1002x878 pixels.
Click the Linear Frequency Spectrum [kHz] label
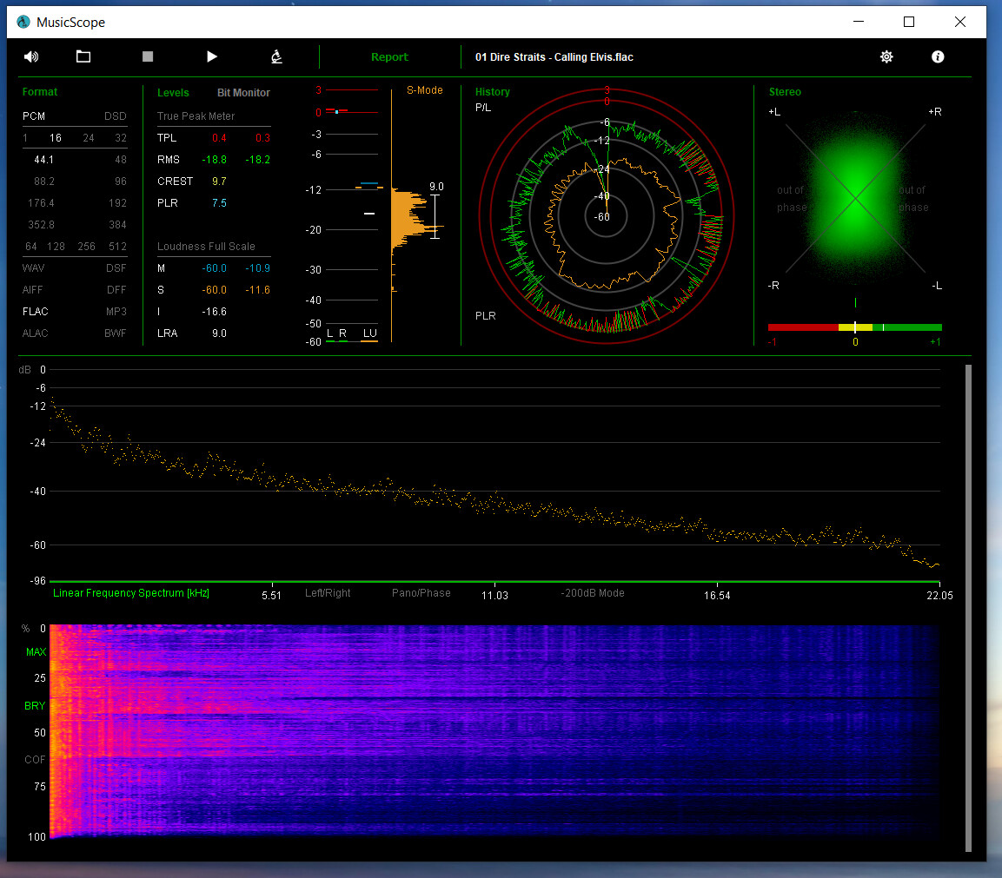tap(131, 593)
